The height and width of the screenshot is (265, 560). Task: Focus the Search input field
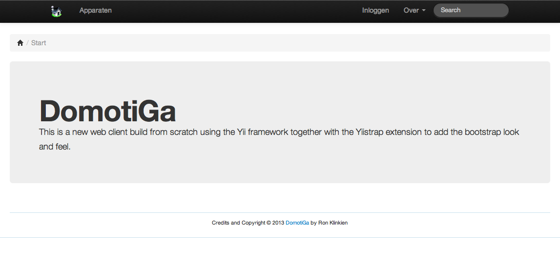coord(471,10)
